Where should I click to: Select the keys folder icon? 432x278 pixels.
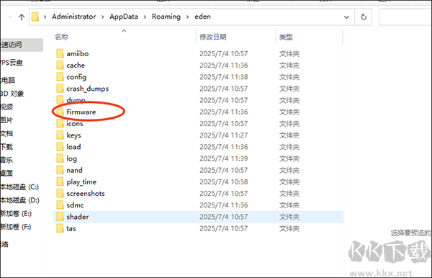click(60, 135)
